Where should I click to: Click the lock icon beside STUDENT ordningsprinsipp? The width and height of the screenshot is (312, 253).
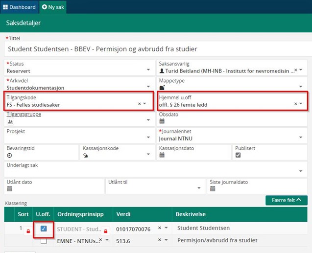pos(105,231)
